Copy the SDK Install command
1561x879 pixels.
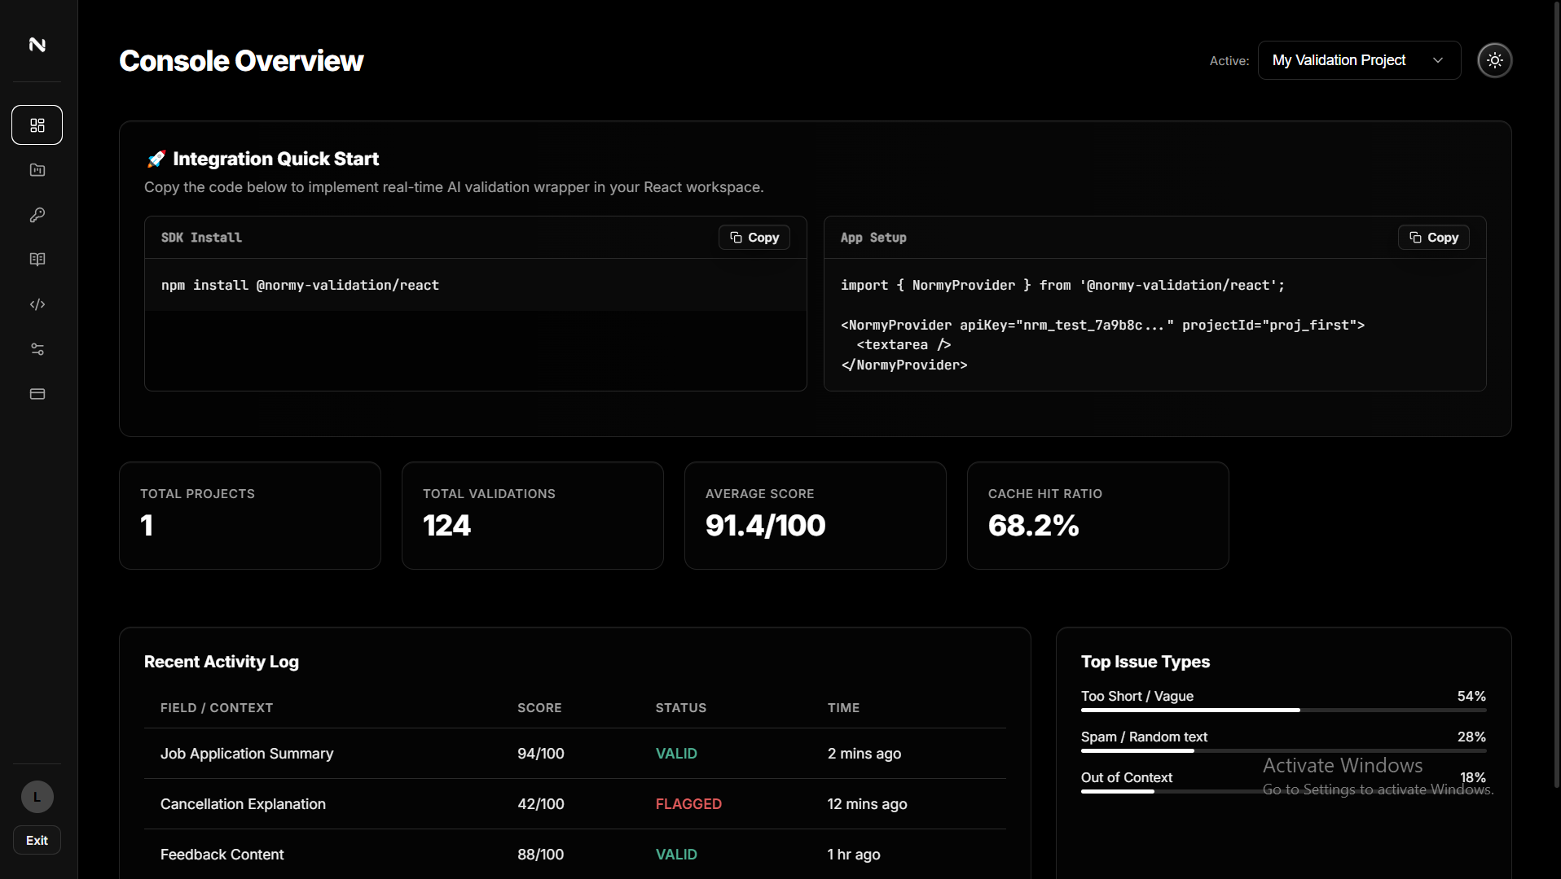tap(754, 238)
